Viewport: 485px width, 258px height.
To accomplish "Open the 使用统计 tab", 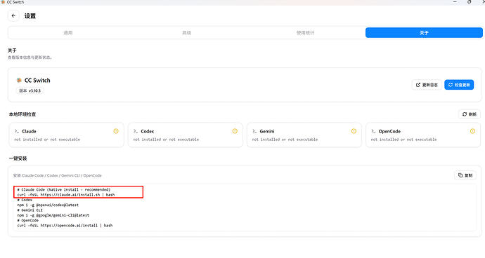I will point(305,33).
